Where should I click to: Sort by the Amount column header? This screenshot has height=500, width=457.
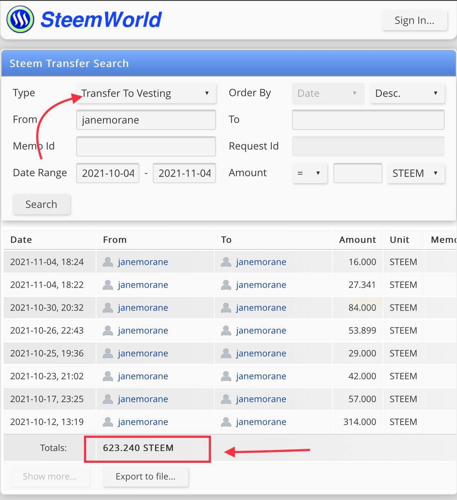[358, 240]
